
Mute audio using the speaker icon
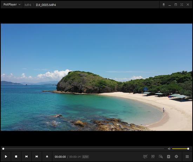coord(169,149)
